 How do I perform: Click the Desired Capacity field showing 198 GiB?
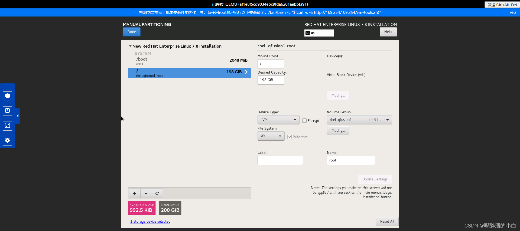[x=271, y=80]
